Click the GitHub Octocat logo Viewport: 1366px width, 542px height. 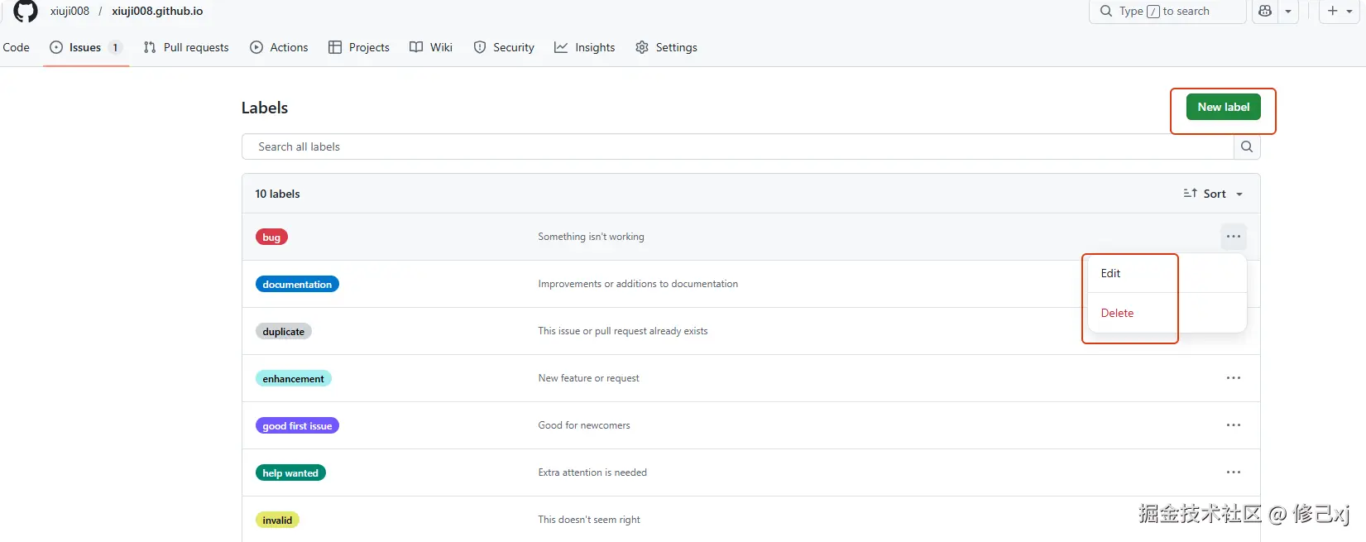click(26, 11)
